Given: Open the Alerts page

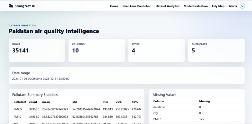Looking at the screenshot, I should pyautogui.click(x=233, y=6).
